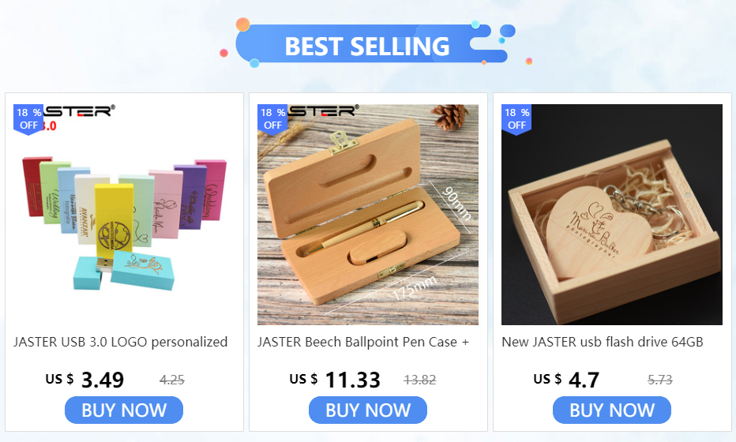Click the US $ 3.49 price
This screenshot has width=736, height=442.
(x=85, y=379)
